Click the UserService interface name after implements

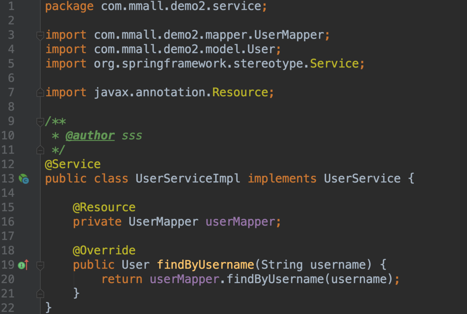(362, 179)
